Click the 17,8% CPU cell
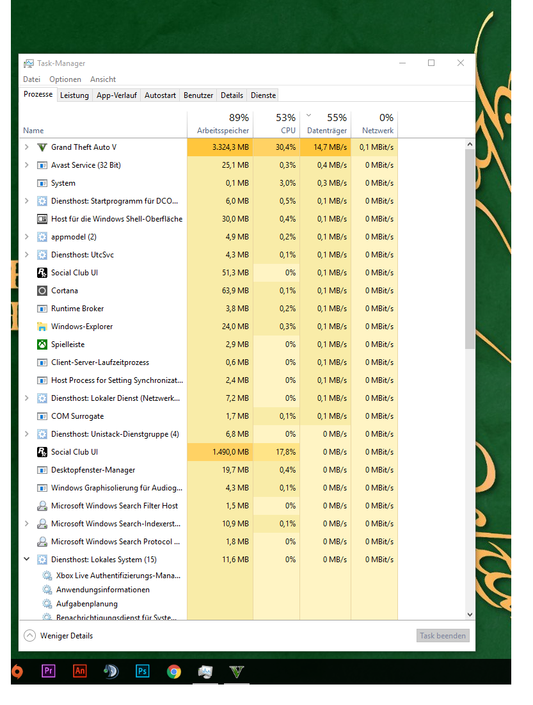533x705 pixels. coord(276,452)
